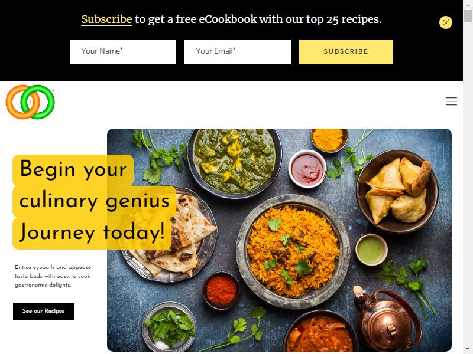The width and height of the screenshot is (473, 354).
Task: Select the 'Begin your' headline block
Action: [x=73, y=170]
